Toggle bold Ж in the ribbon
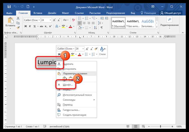This screenshot has height=132, width=189. click(x=25, y=26)
